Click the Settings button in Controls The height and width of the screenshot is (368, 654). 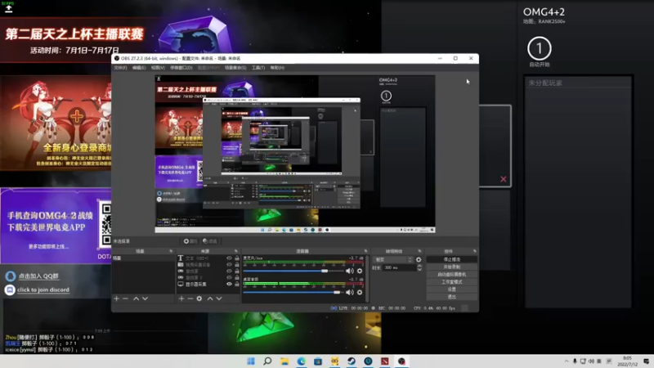coord(452,289)
